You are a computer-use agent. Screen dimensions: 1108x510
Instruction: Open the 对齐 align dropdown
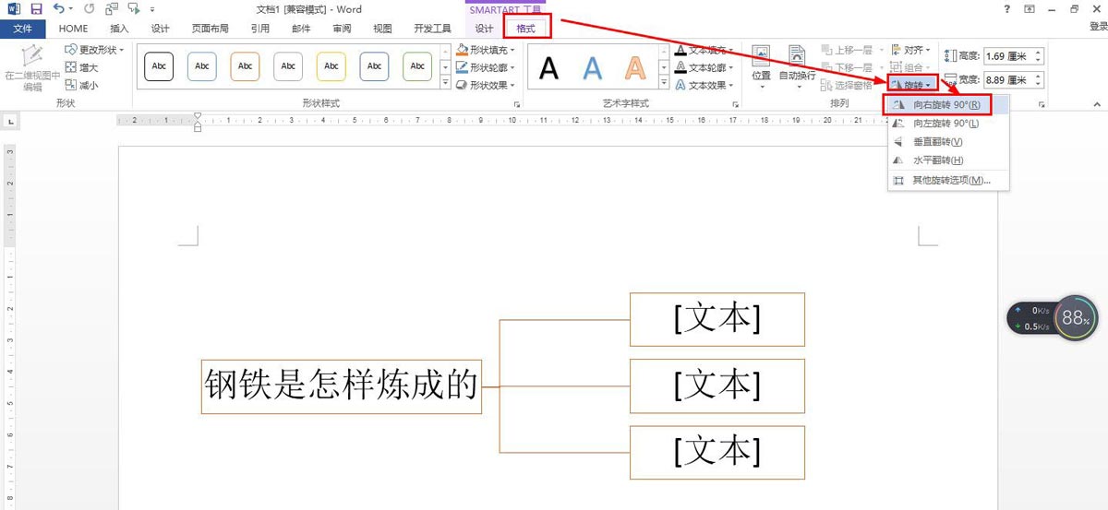tap(911, 50)
